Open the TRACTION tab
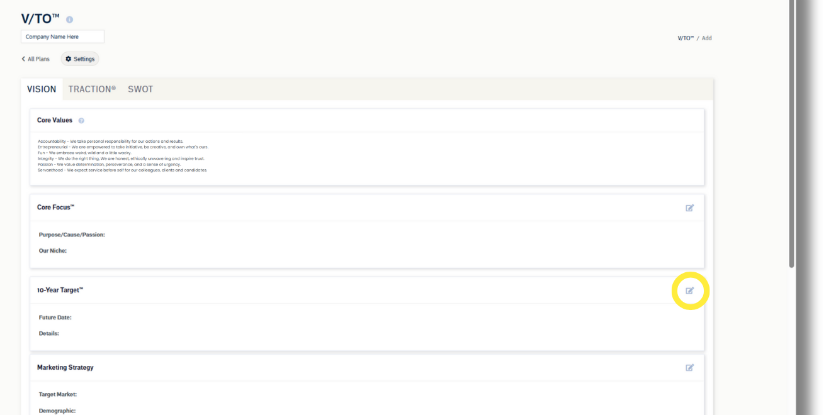Screen dimensions: 831x415 click(92, 89)
